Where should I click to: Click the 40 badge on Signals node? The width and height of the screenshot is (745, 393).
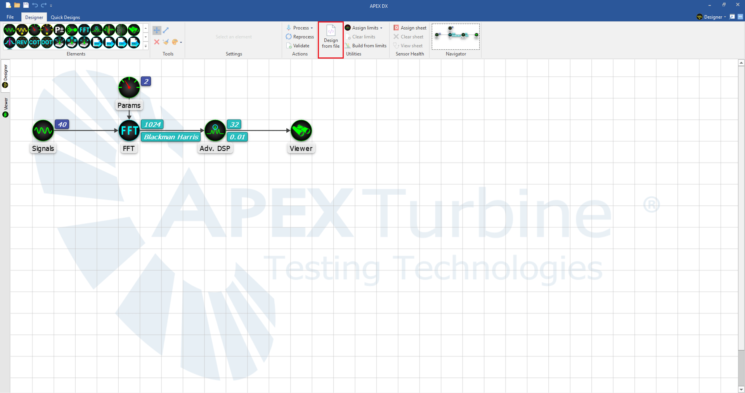point(62,125)
